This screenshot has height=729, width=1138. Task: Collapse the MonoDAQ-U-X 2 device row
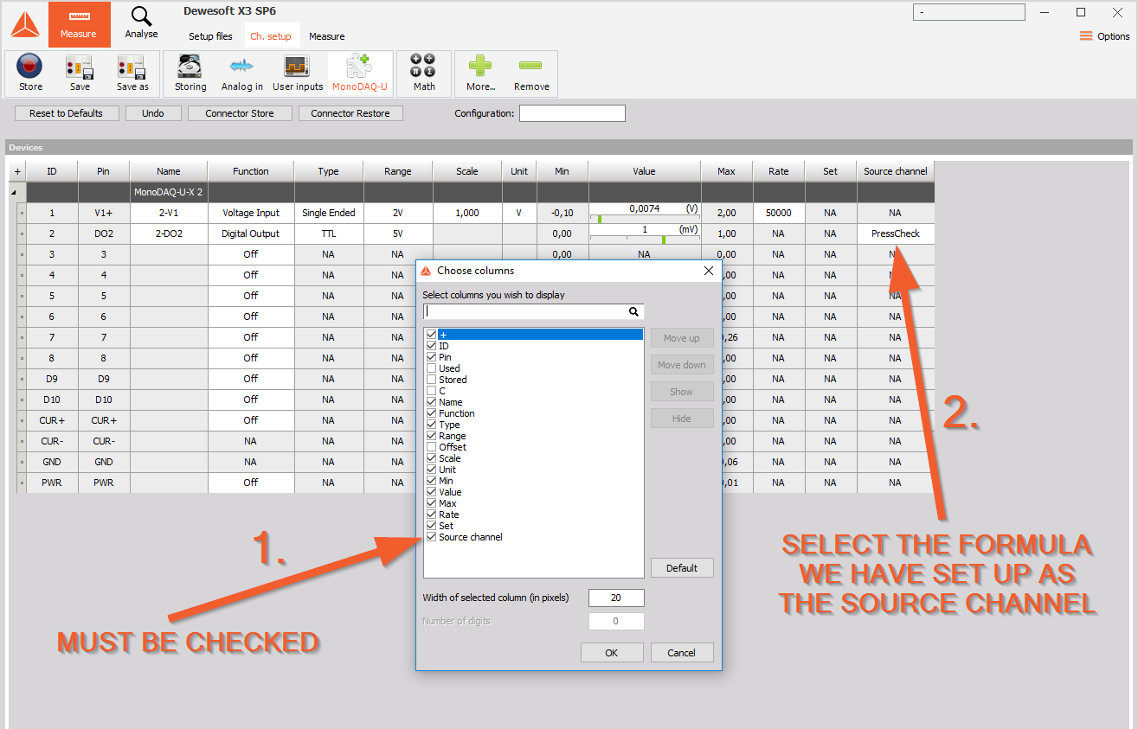13,192
